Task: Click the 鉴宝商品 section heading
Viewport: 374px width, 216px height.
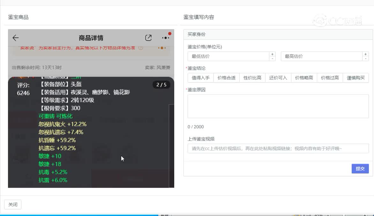Action: [x=19, y=17]
